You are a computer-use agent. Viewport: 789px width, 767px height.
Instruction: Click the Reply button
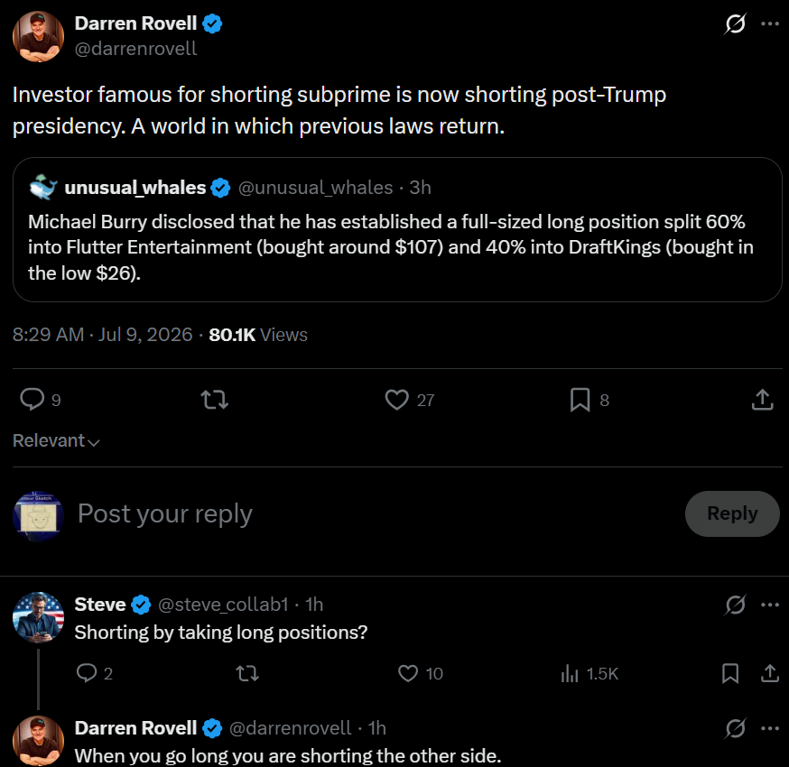pos(732,513)
